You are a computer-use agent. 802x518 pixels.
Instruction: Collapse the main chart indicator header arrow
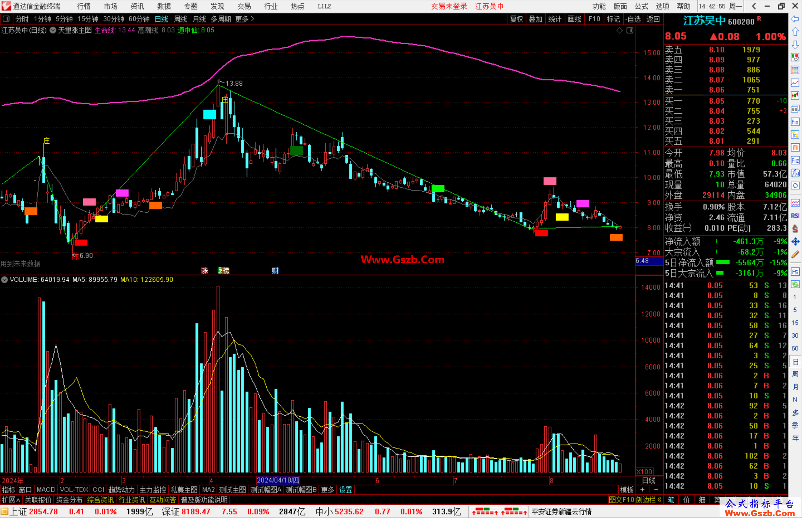(x=53, y=30)
